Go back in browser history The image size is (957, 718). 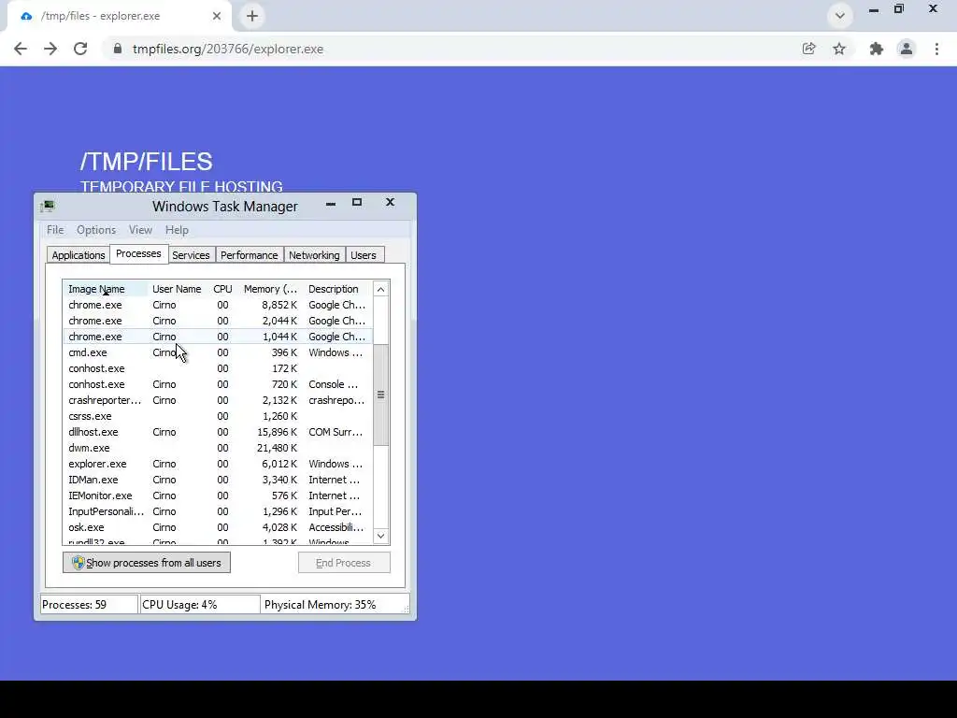[x=21, y=49]
